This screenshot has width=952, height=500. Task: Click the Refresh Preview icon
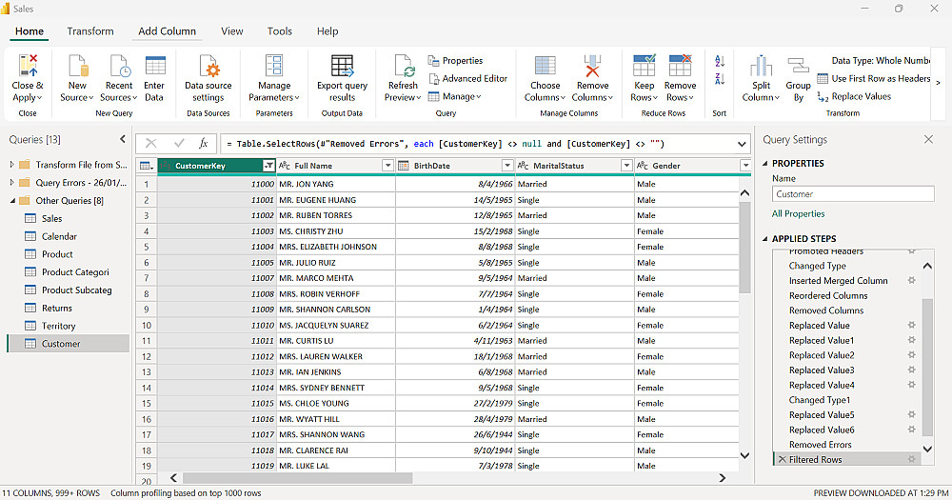point(404,67)
